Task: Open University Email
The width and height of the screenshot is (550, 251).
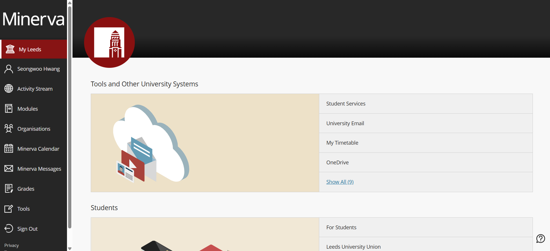Action: (x=426, y=123)
